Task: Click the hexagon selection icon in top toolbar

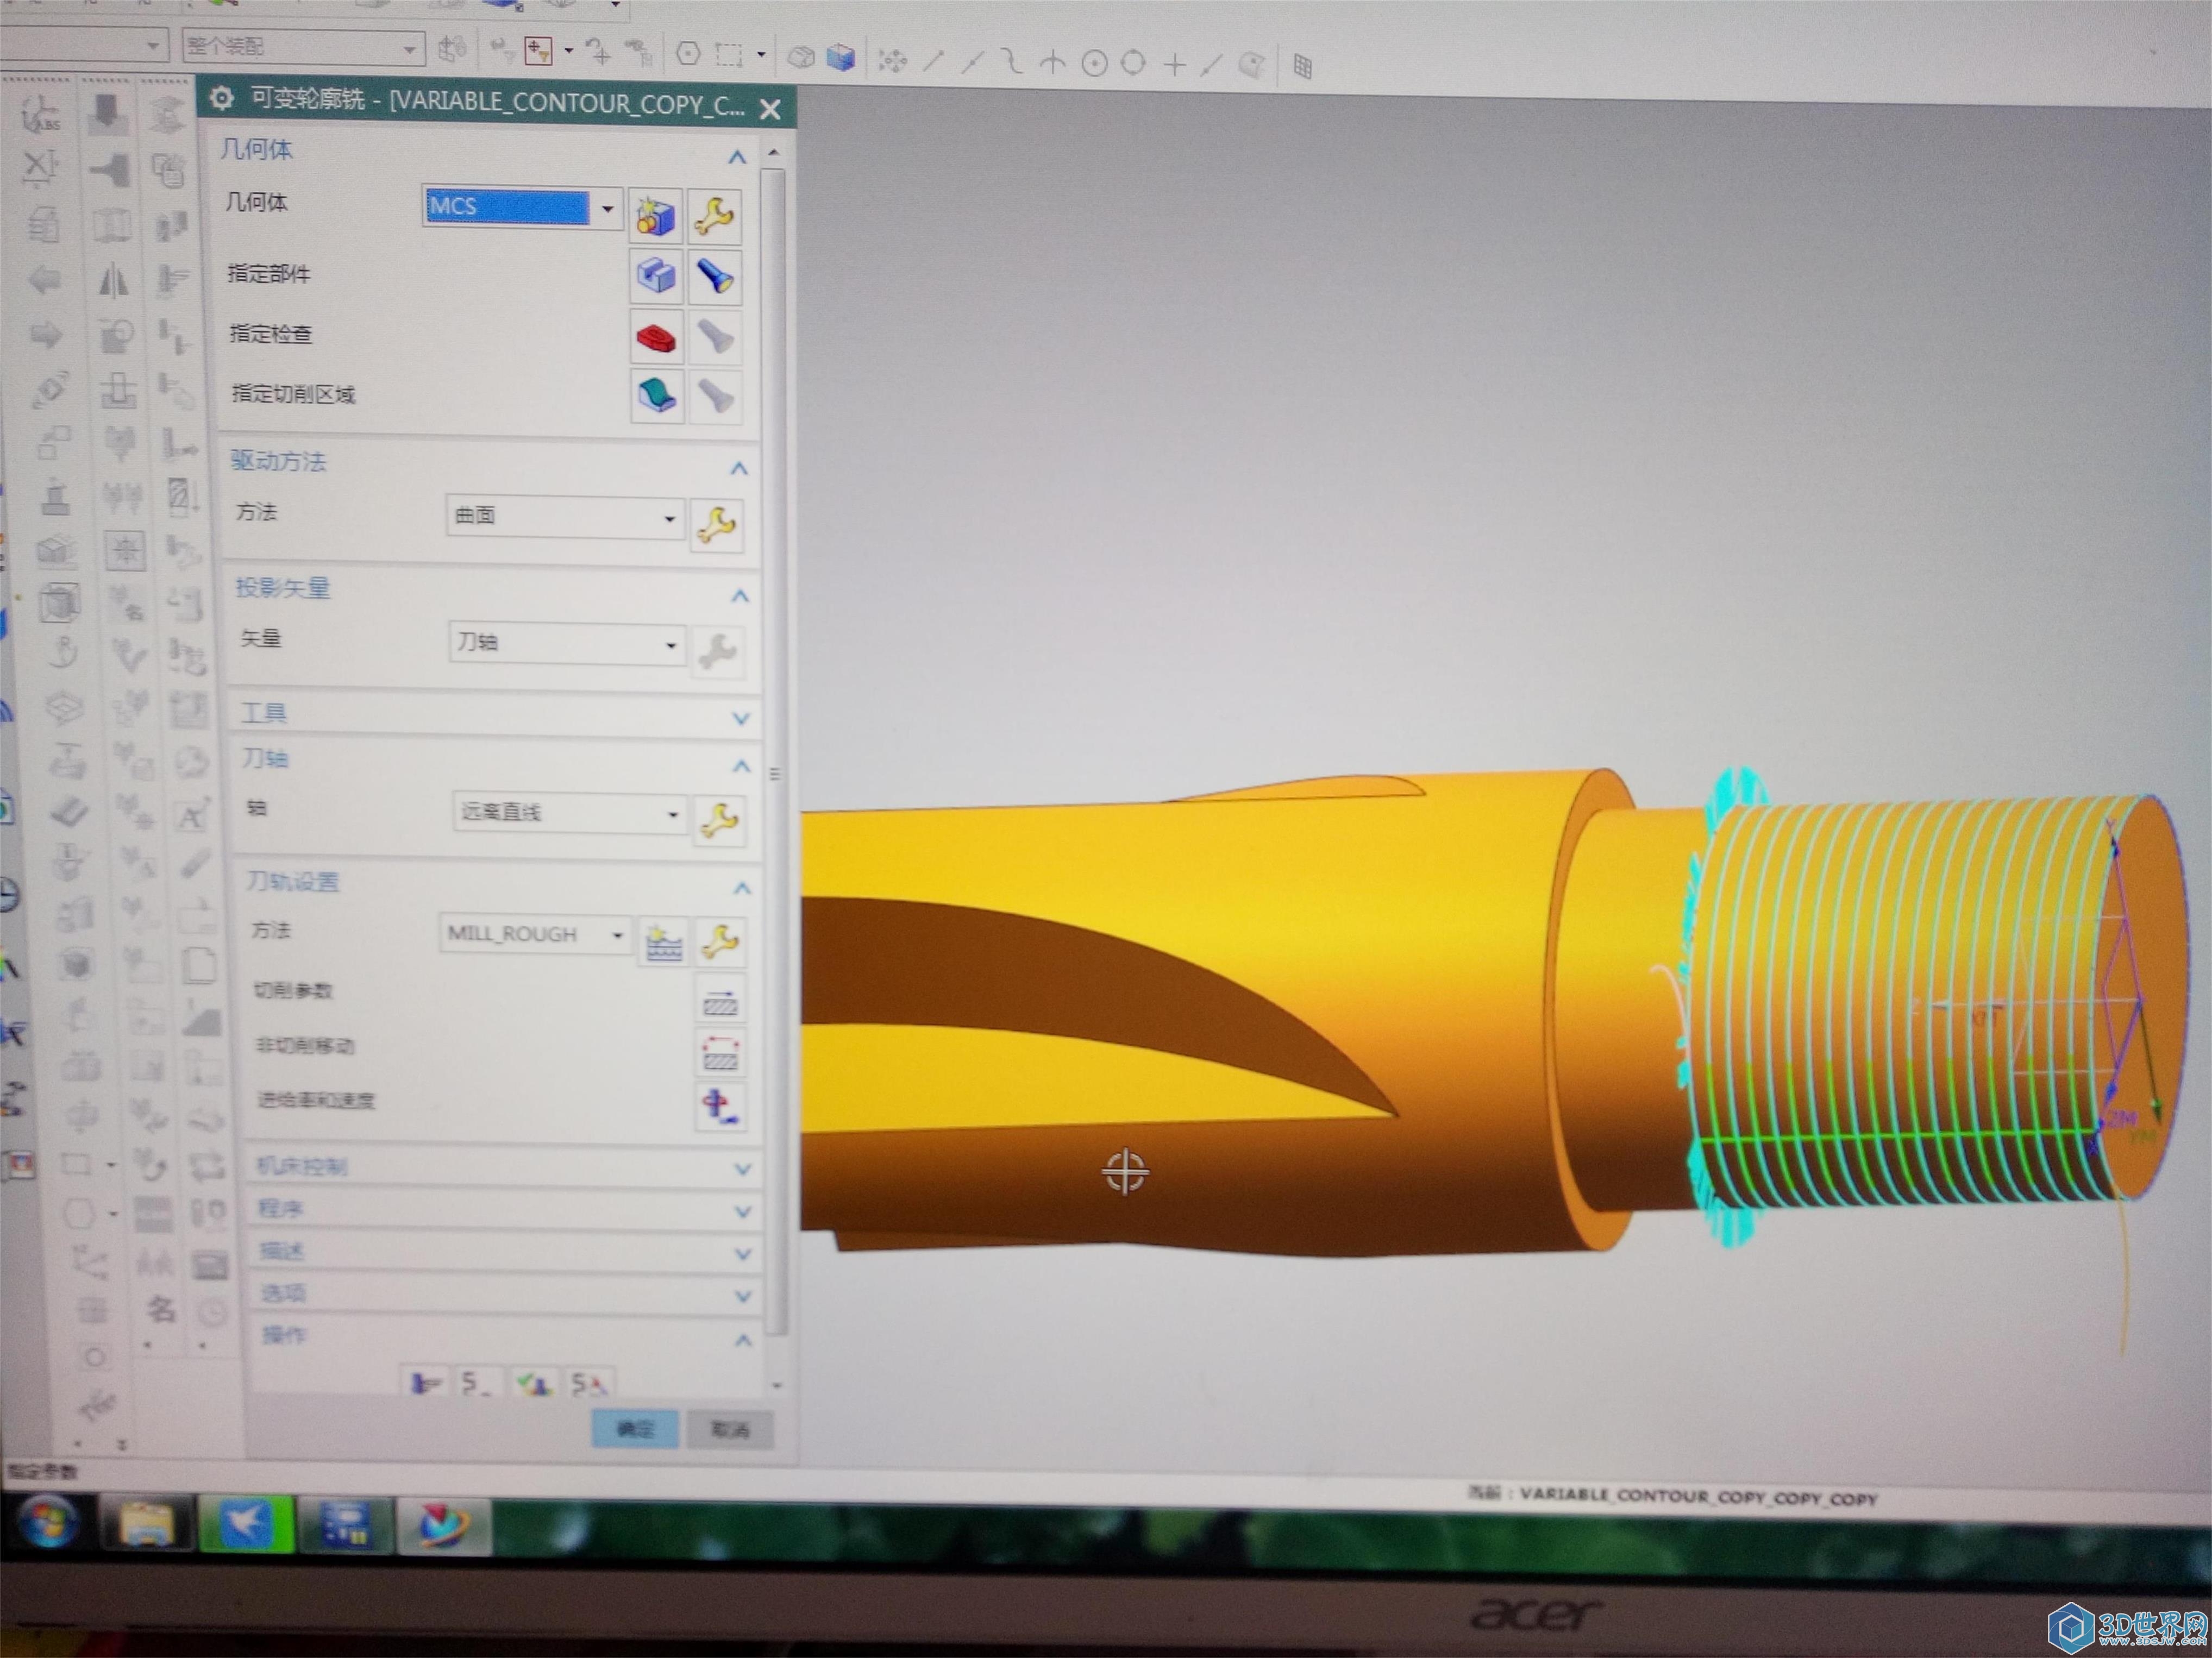Action: point(688,53)
